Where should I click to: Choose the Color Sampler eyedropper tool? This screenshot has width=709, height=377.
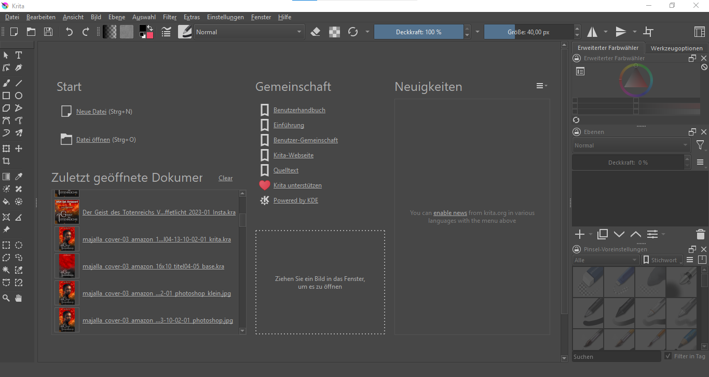19,177
